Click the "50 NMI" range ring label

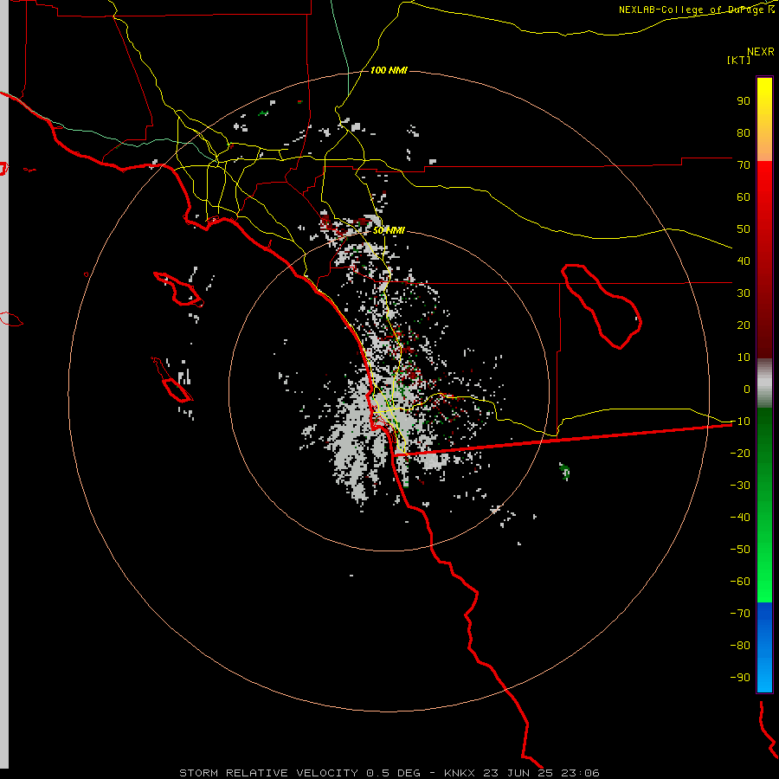coord(389,230)
